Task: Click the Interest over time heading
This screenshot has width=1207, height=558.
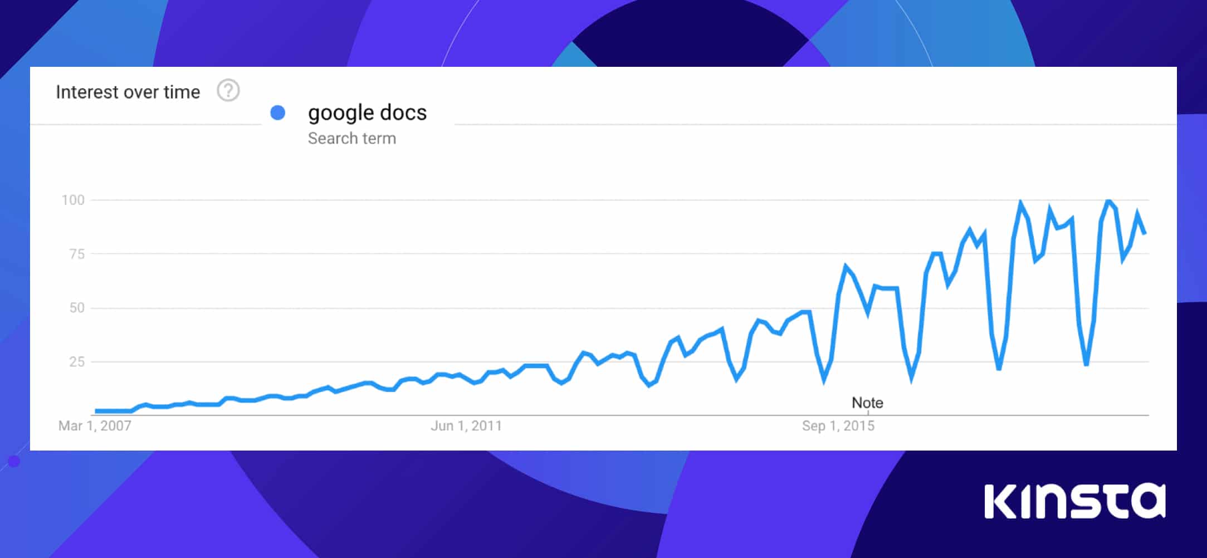Action: point(128,92)
